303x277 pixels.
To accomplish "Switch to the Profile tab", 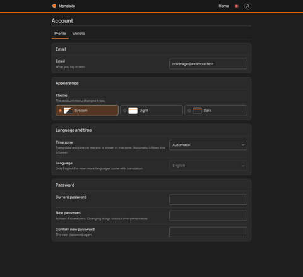I will 60,34.
